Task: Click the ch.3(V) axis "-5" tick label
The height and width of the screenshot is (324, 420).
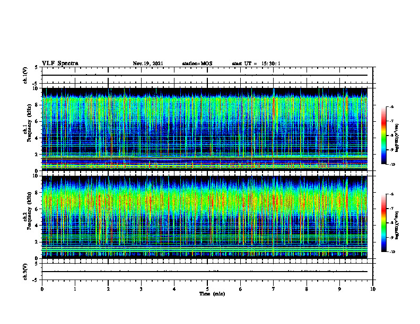Action: coord(36,280)
